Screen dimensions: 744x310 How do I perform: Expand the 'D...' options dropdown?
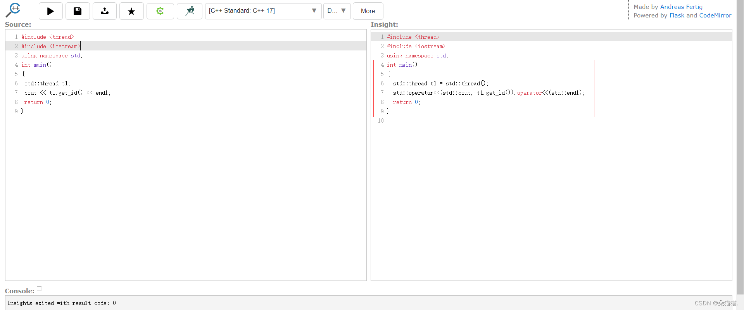pos(337,11)
